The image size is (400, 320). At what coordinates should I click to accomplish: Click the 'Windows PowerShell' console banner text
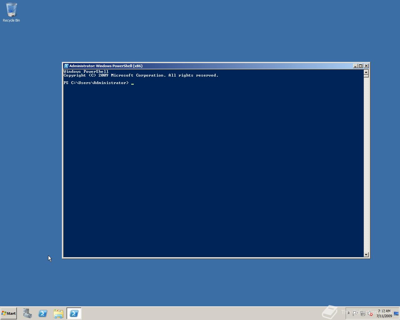pyautogui.click(x=86, y=72)
